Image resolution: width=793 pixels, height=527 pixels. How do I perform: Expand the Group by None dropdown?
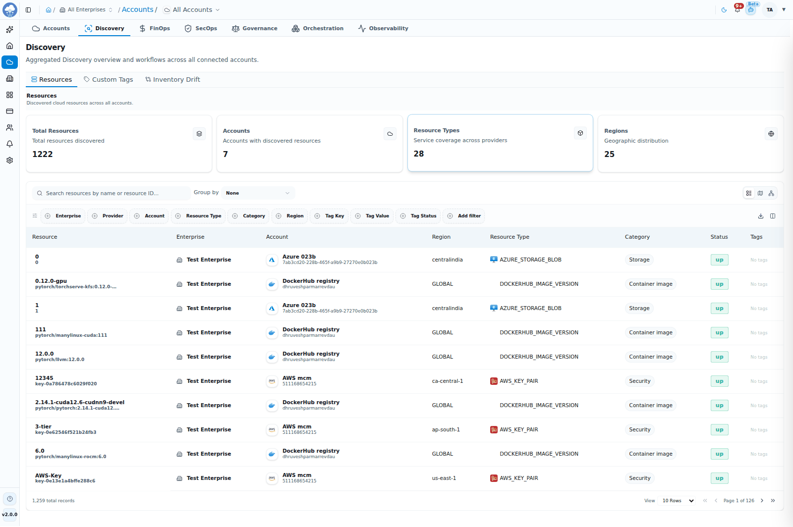point(258,193)
